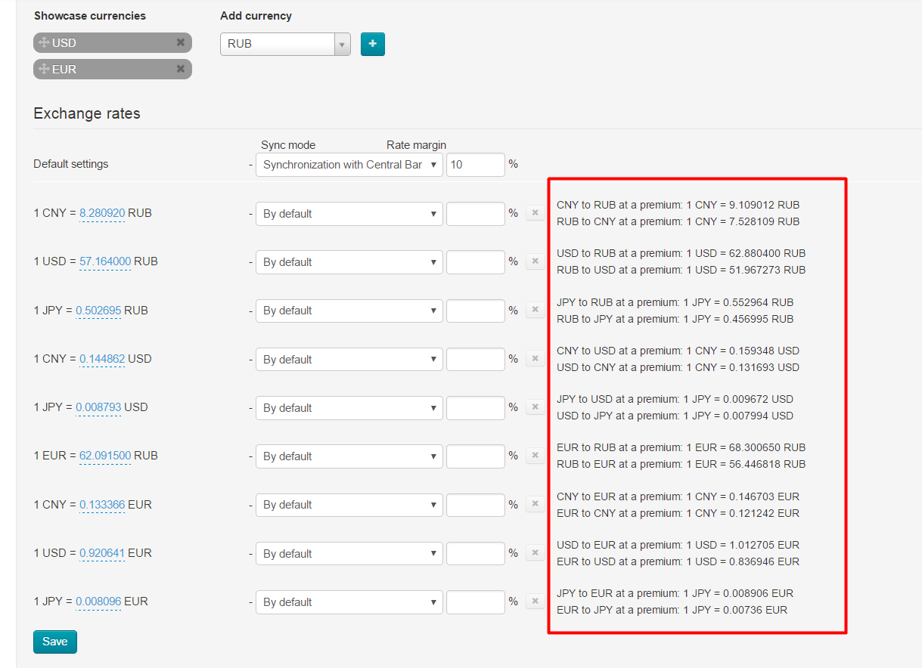Select '1 USD = 1.012705 EUR' premium text
The height and width of the screenshot is (668, 922).
pos(743,545)
